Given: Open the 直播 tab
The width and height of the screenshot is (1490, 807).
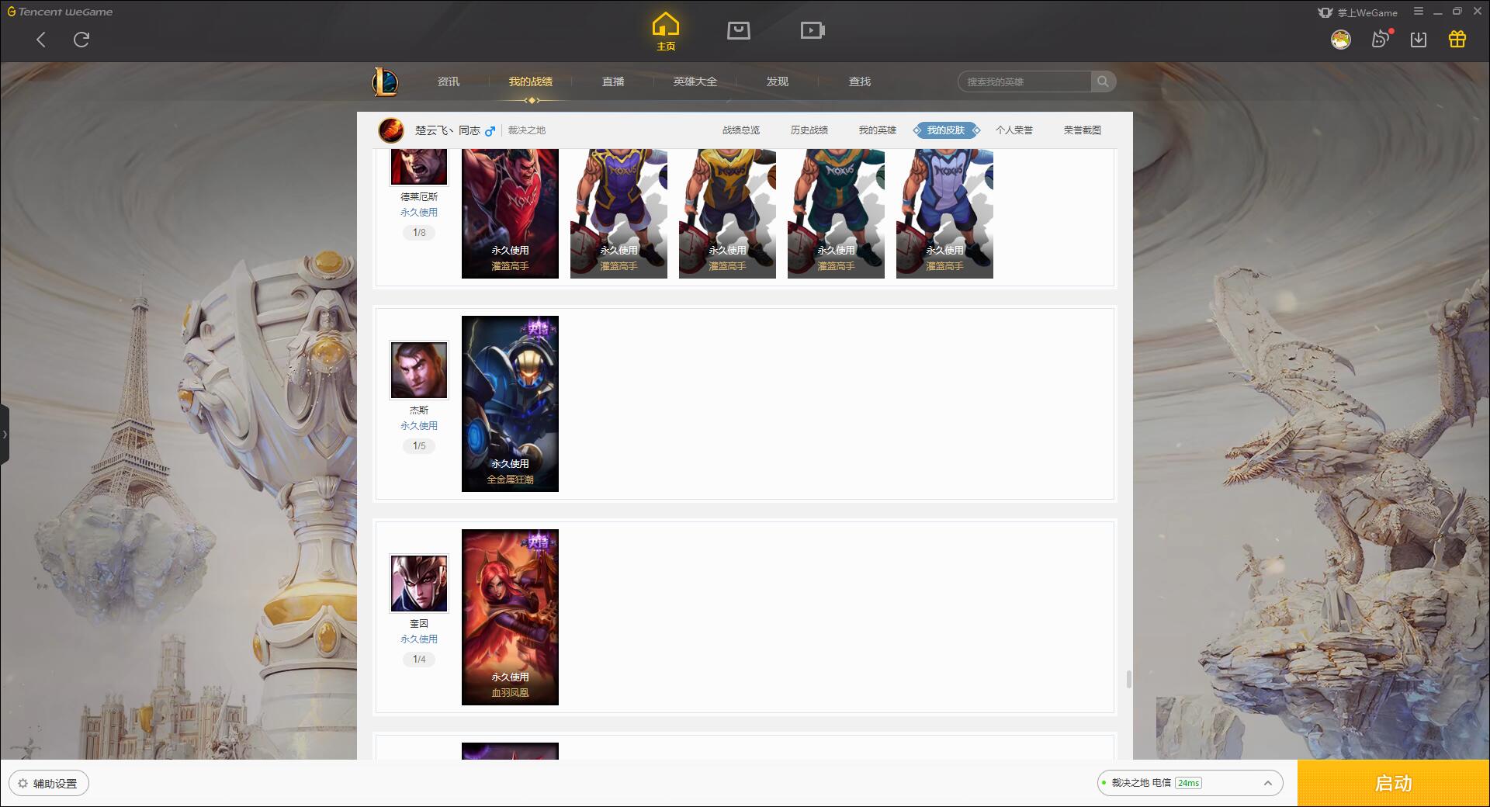Looking at the screenshot, I should tap(613, 81).
